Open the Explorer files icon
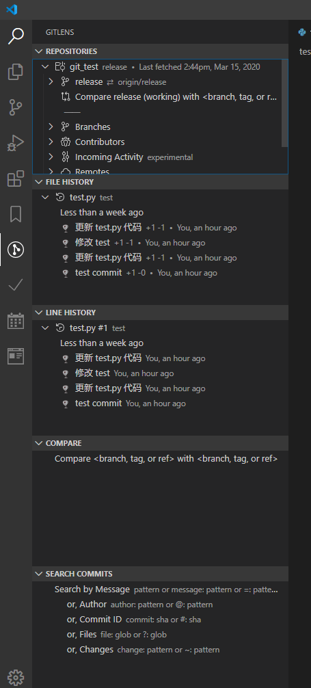Viewport: 311px width, 688px height. coord(16,72)
